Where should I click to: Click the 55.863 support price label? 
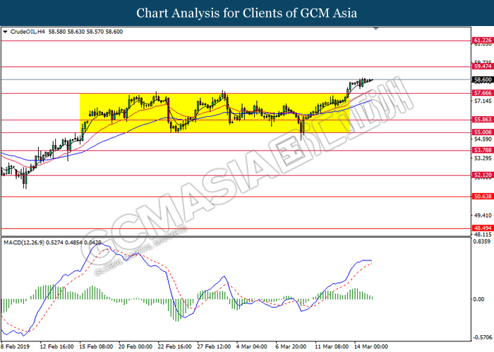pos(482,120)
